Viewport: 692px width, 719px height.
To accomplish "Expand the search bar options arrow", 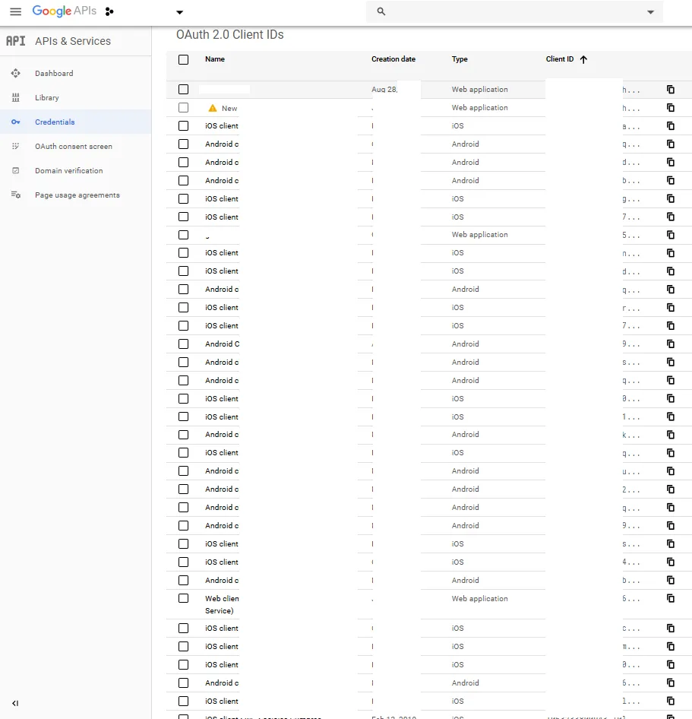I will point(650,12).
